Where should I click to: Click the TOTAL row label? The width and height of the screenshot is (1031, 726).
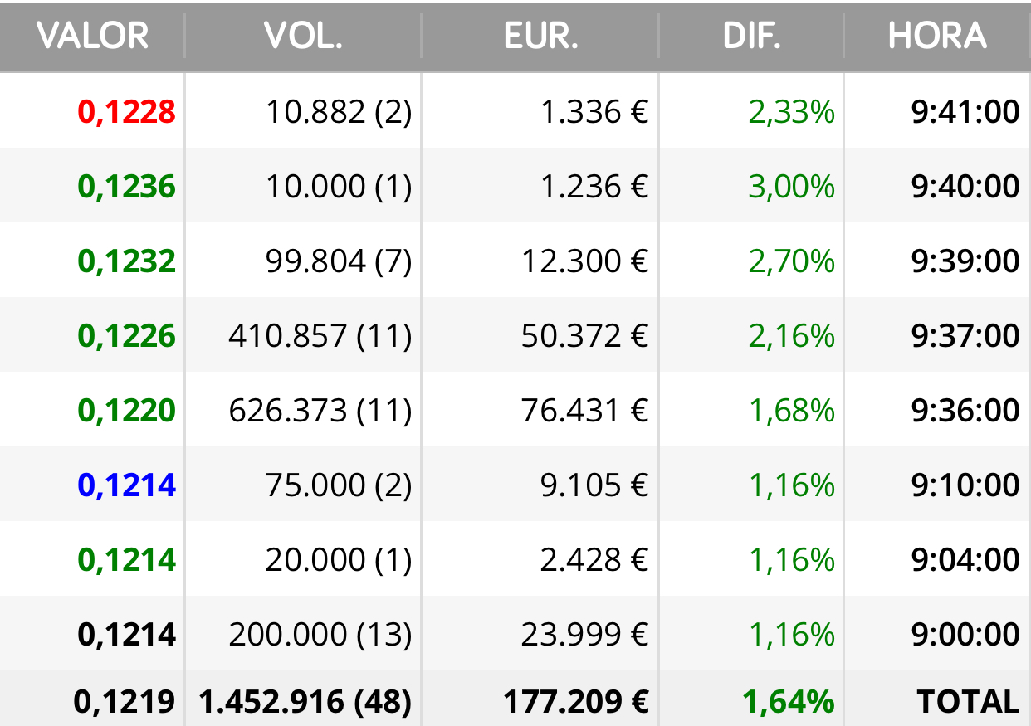(968, 702)
